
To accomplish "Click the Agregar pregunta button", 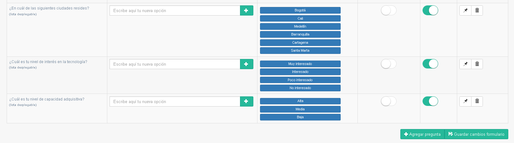I will pyautogui.click(x=422, y=134).
